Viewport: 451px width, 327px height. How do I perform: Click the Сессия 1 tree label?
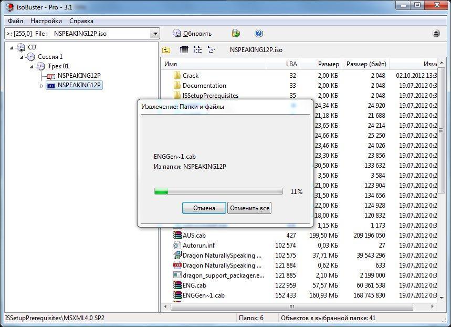click(x=50, y=57)
